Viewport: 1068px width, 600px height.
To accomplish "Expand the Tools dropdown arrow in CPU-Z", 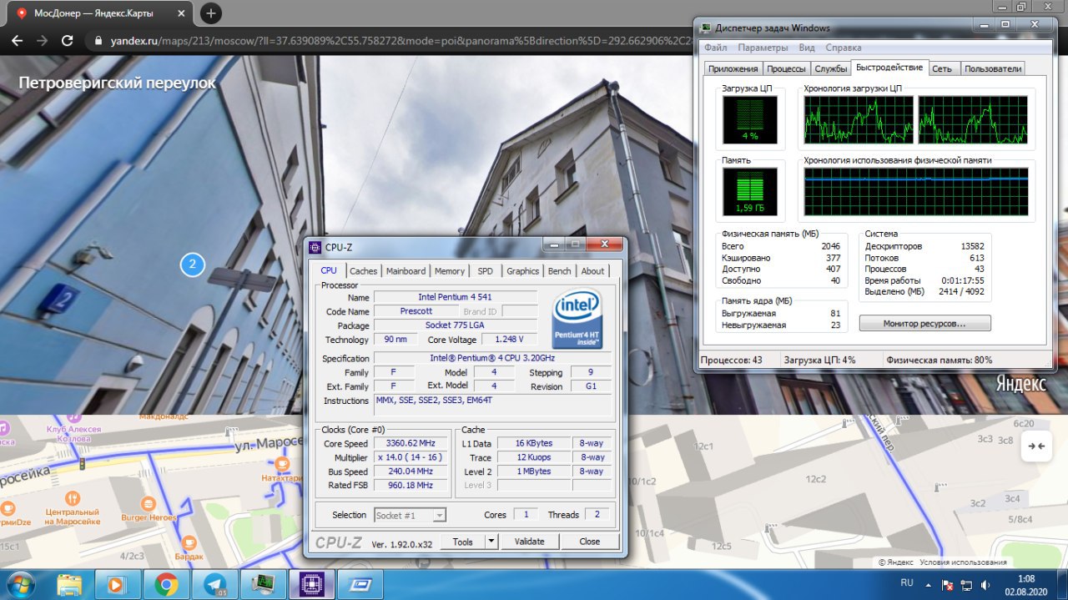I will point(491,542).
